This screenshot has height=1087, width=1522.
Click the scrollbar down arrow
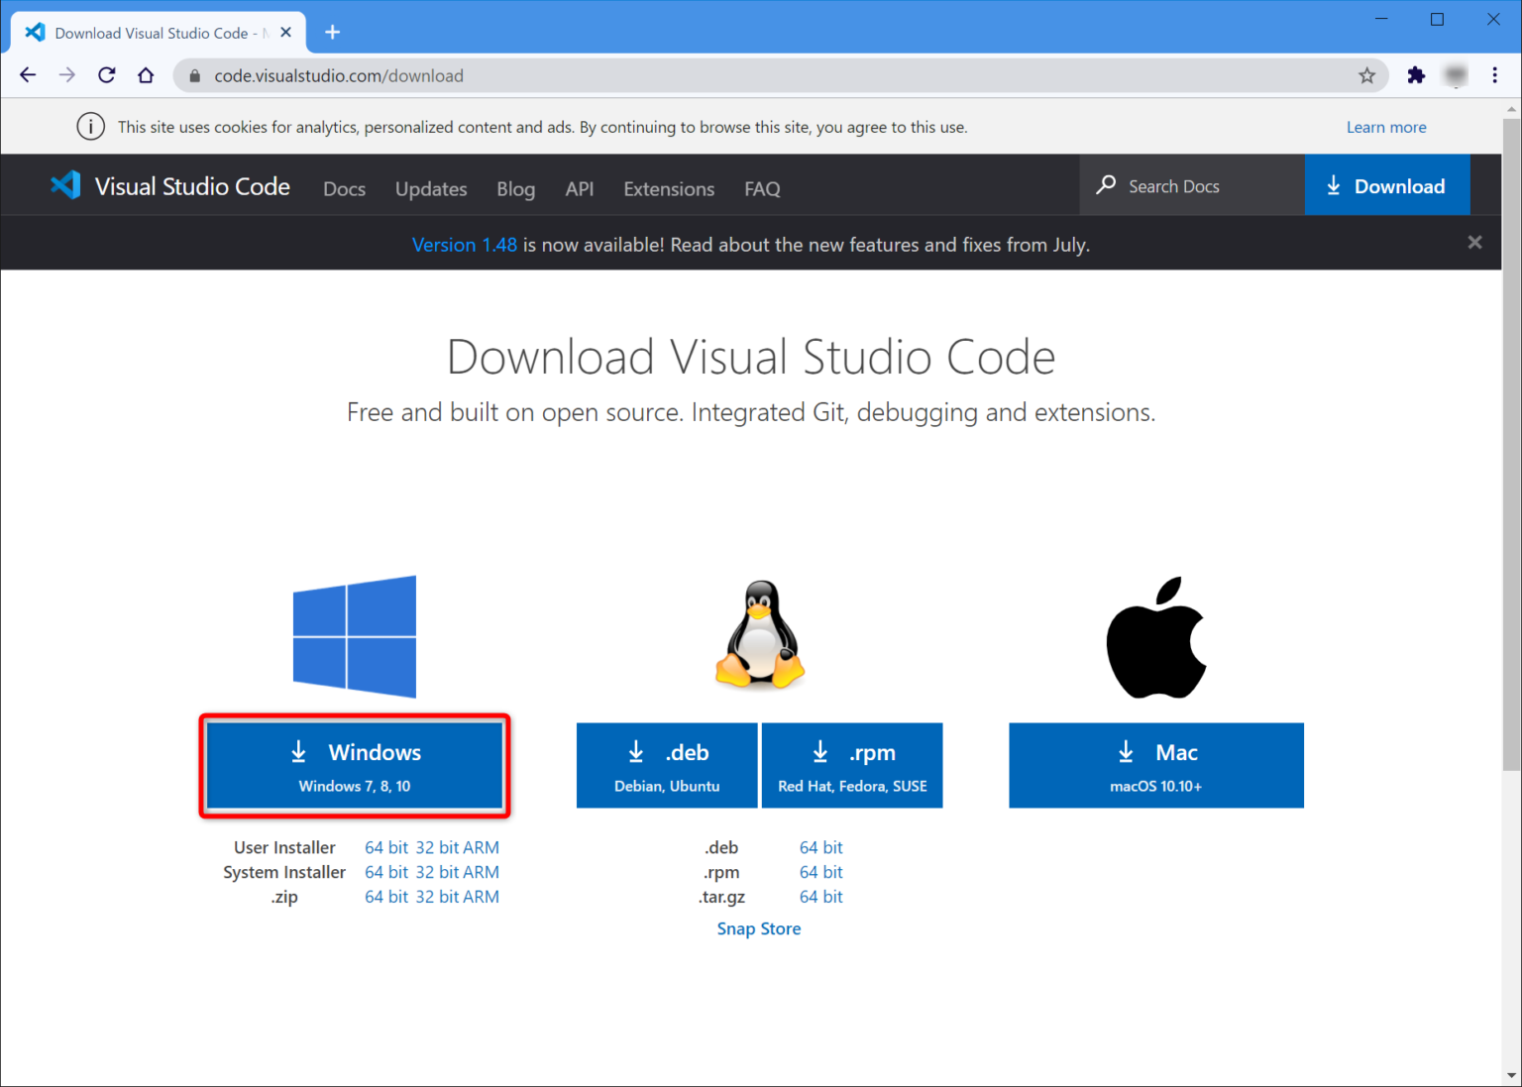pos(1511,1075)
